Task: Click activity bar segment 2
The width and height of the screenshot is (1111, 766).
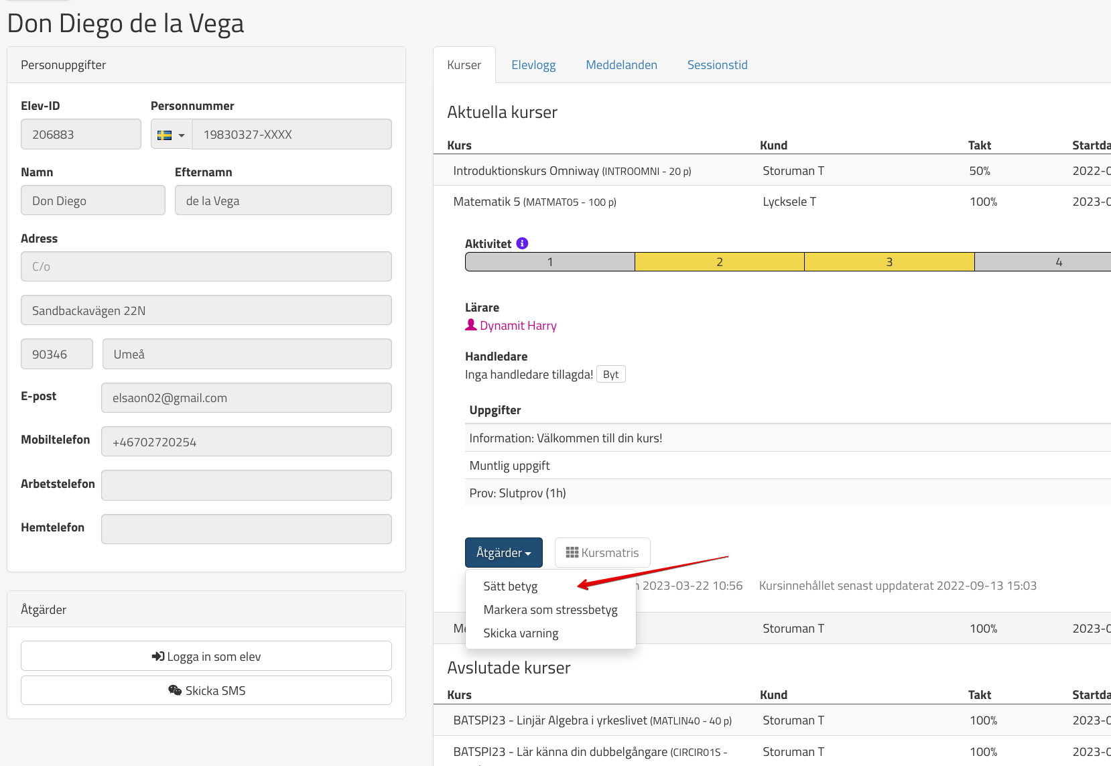Action: click(x=719, y=262)
